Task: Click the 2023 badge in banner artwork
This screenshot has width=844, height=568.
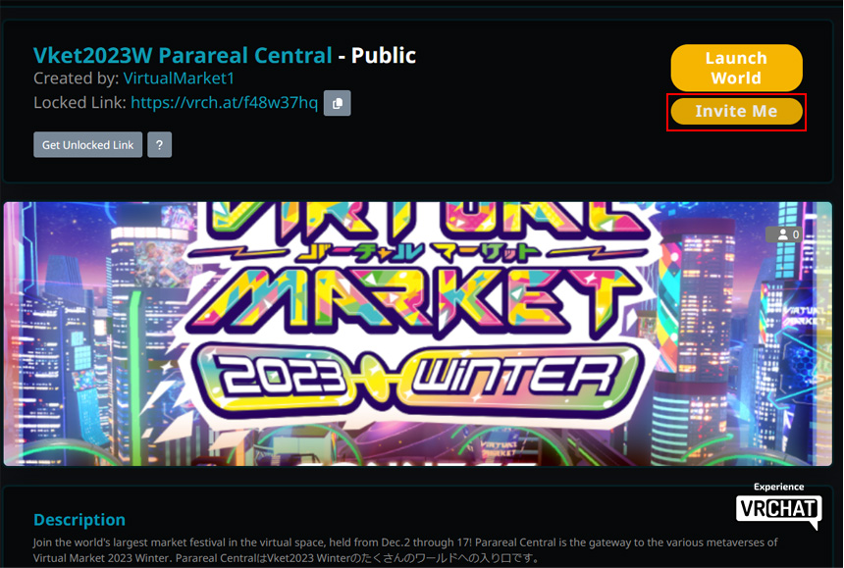Action: [x=282, y=377]
